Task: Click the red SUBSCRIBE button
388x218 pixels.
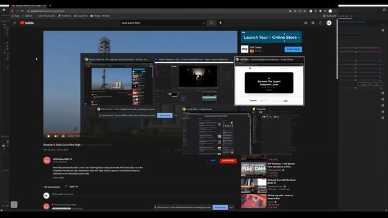Action: coord(228,160)
